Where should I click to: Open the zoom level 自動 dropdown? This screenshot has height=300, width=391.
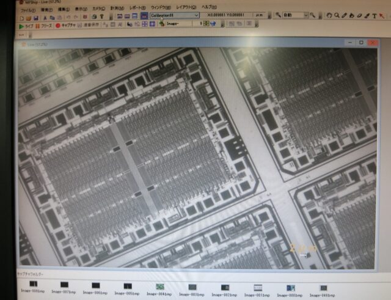[x=296, y=15]
